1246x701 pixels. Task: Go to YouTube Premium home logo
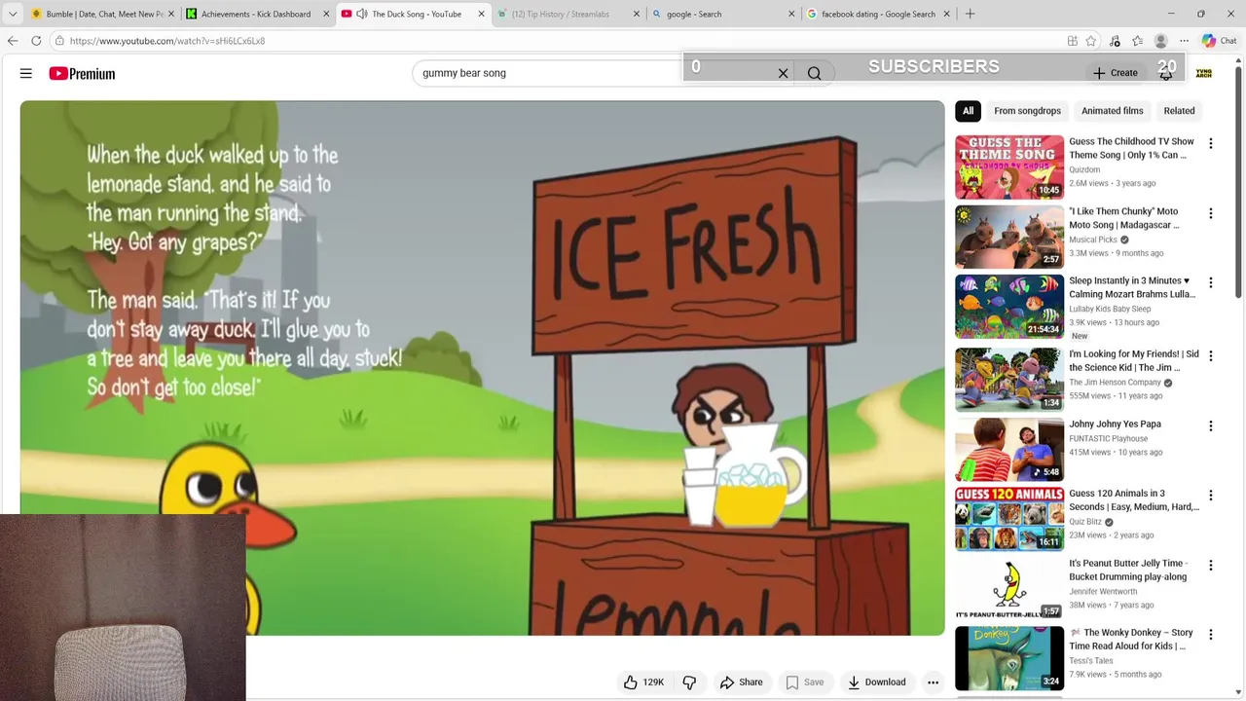click(x=82, y=73)
